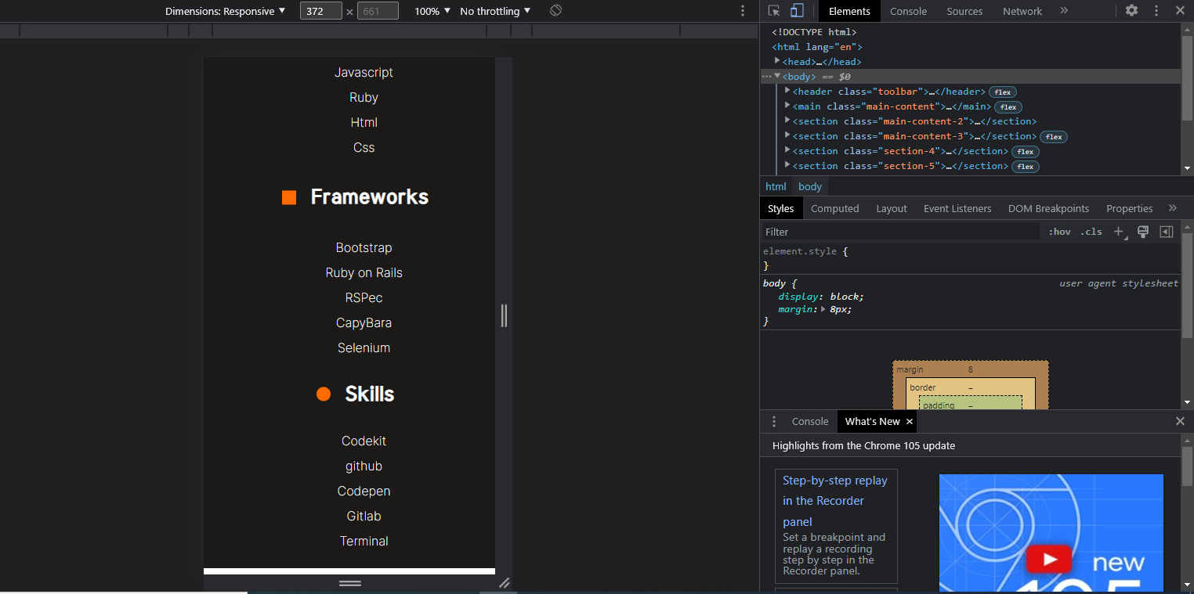1194x594 pixels.
Task: Toggle the flex badge on the main element
Action: pos(1008,106)
